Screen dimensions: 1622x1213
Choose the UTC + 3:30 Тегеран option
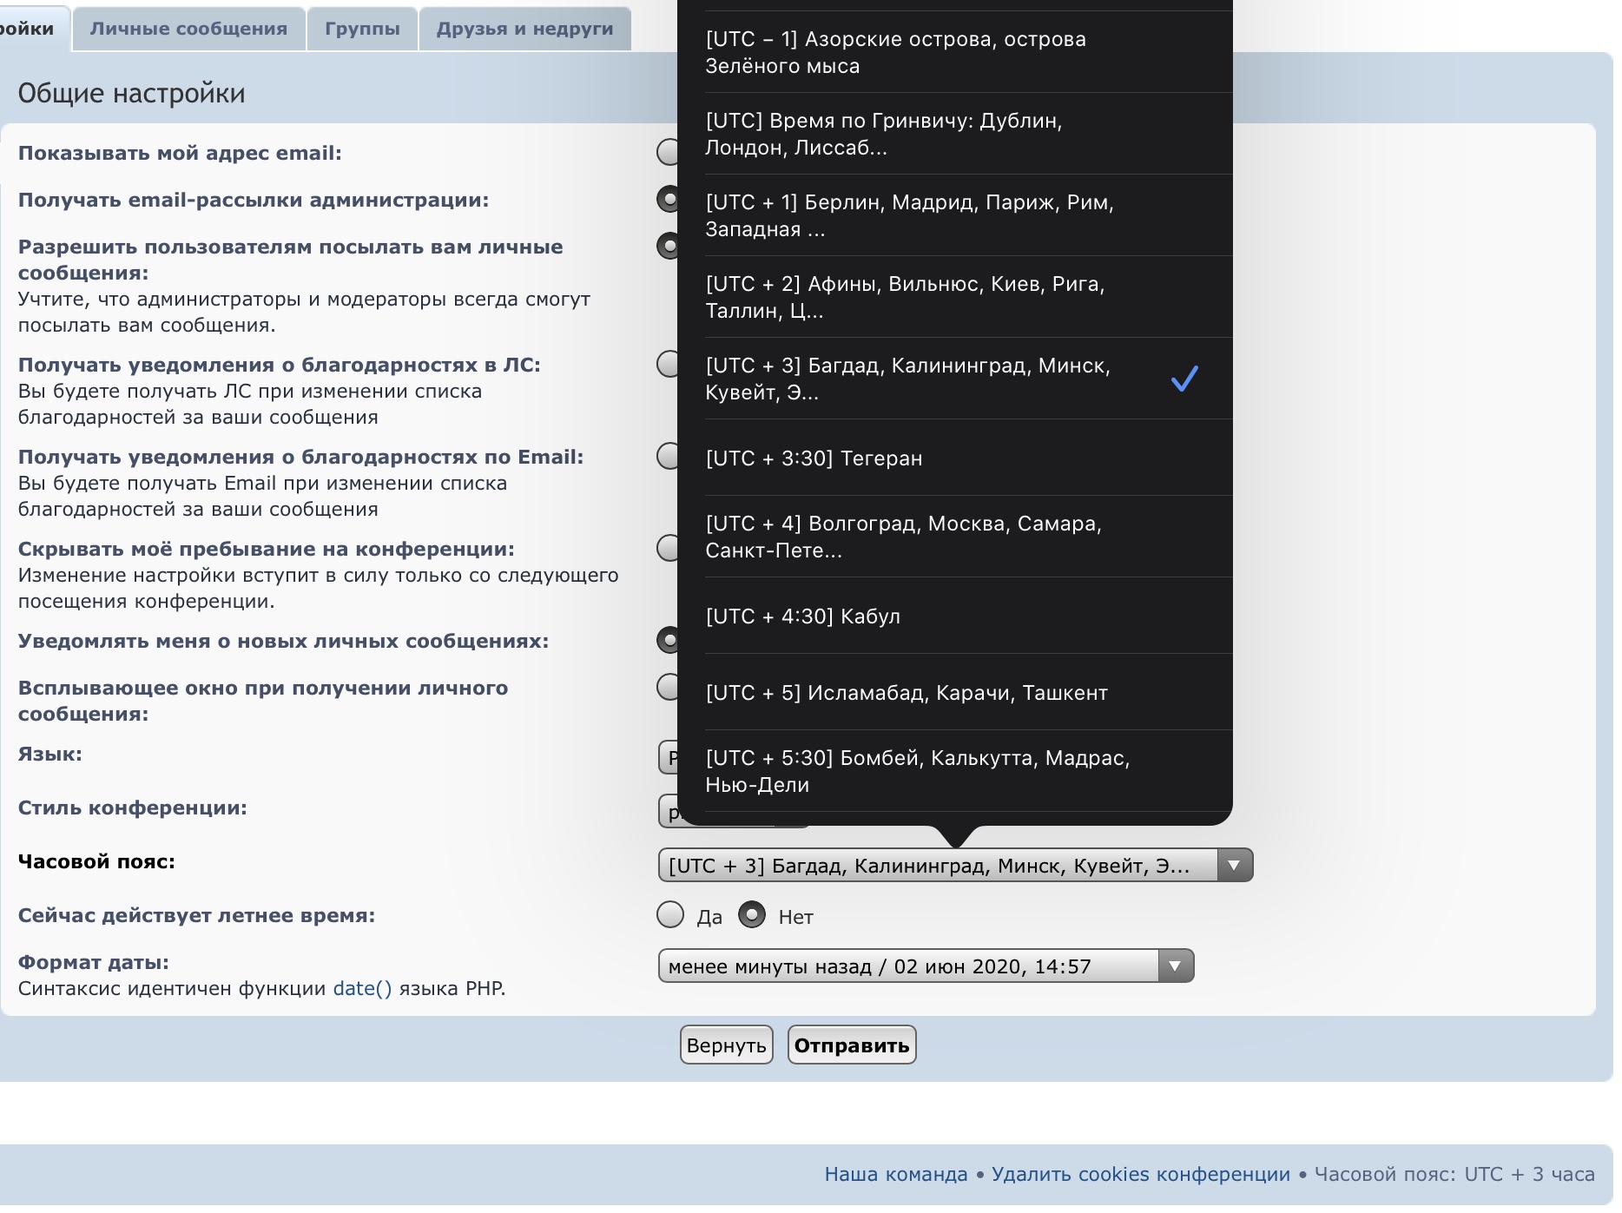(955, 458)
